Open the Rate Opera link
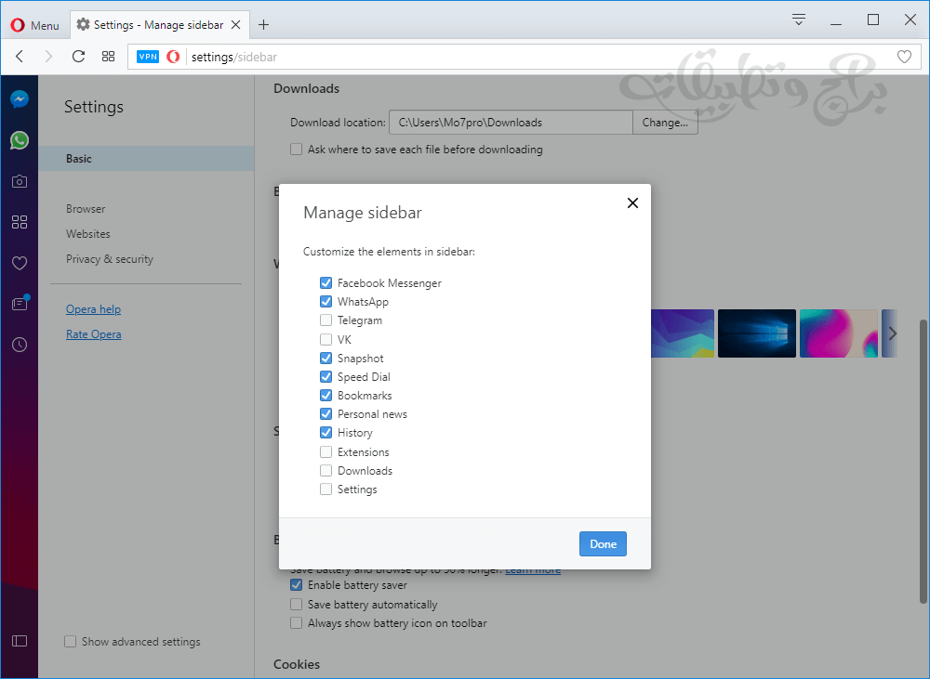Image resolution: width=930 pixels, height=679 pixels. (x=93, y=333)
